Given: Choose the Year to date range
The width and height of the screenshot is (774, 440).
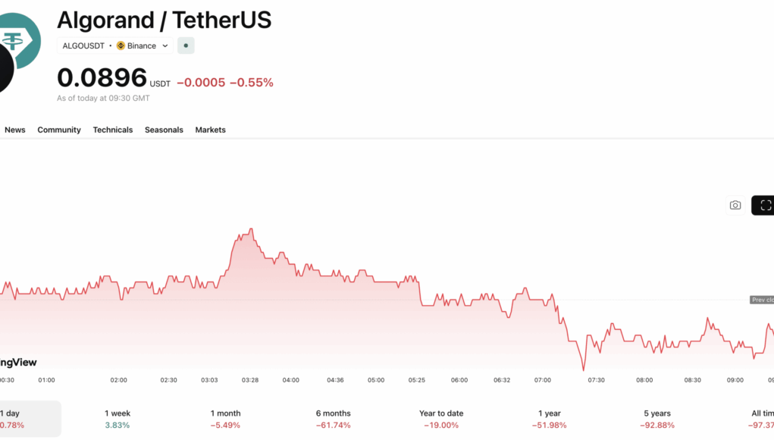Looking at the screenshot, I should (441, 419).
